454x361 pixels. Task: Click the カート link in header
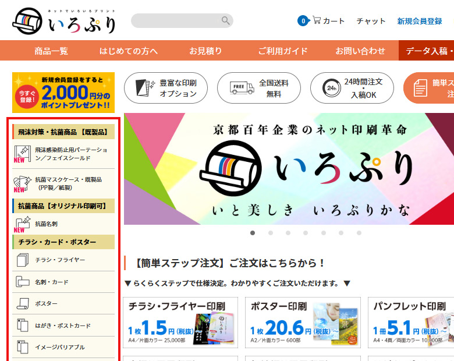tap(334, 21)
